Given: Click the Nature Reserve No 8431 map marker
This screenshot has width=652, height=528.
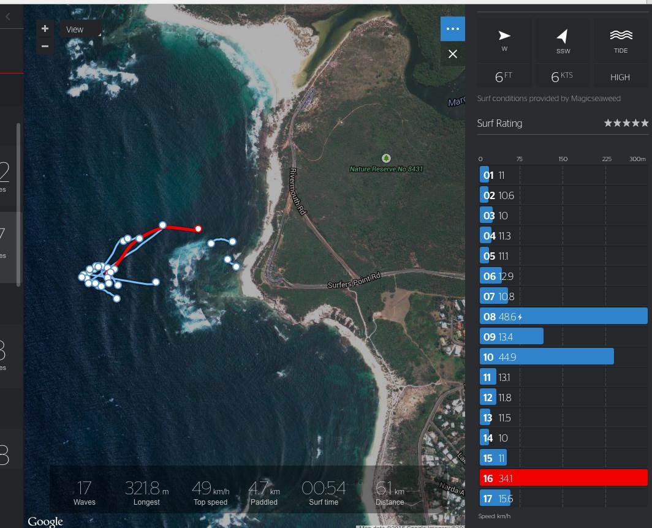Looking at the screenshot, I should pos(385,158).
